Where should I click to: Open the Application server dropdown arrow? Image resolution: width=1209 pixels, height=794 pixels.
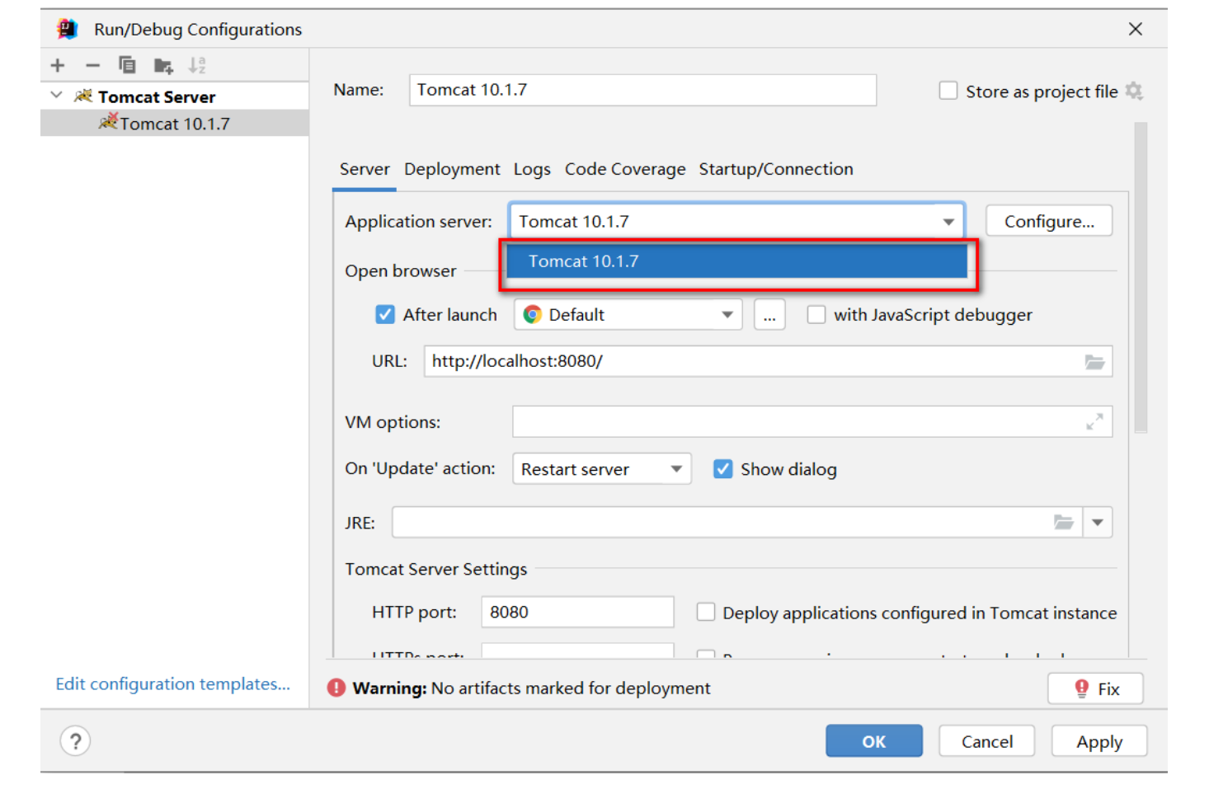pos(948,222)
